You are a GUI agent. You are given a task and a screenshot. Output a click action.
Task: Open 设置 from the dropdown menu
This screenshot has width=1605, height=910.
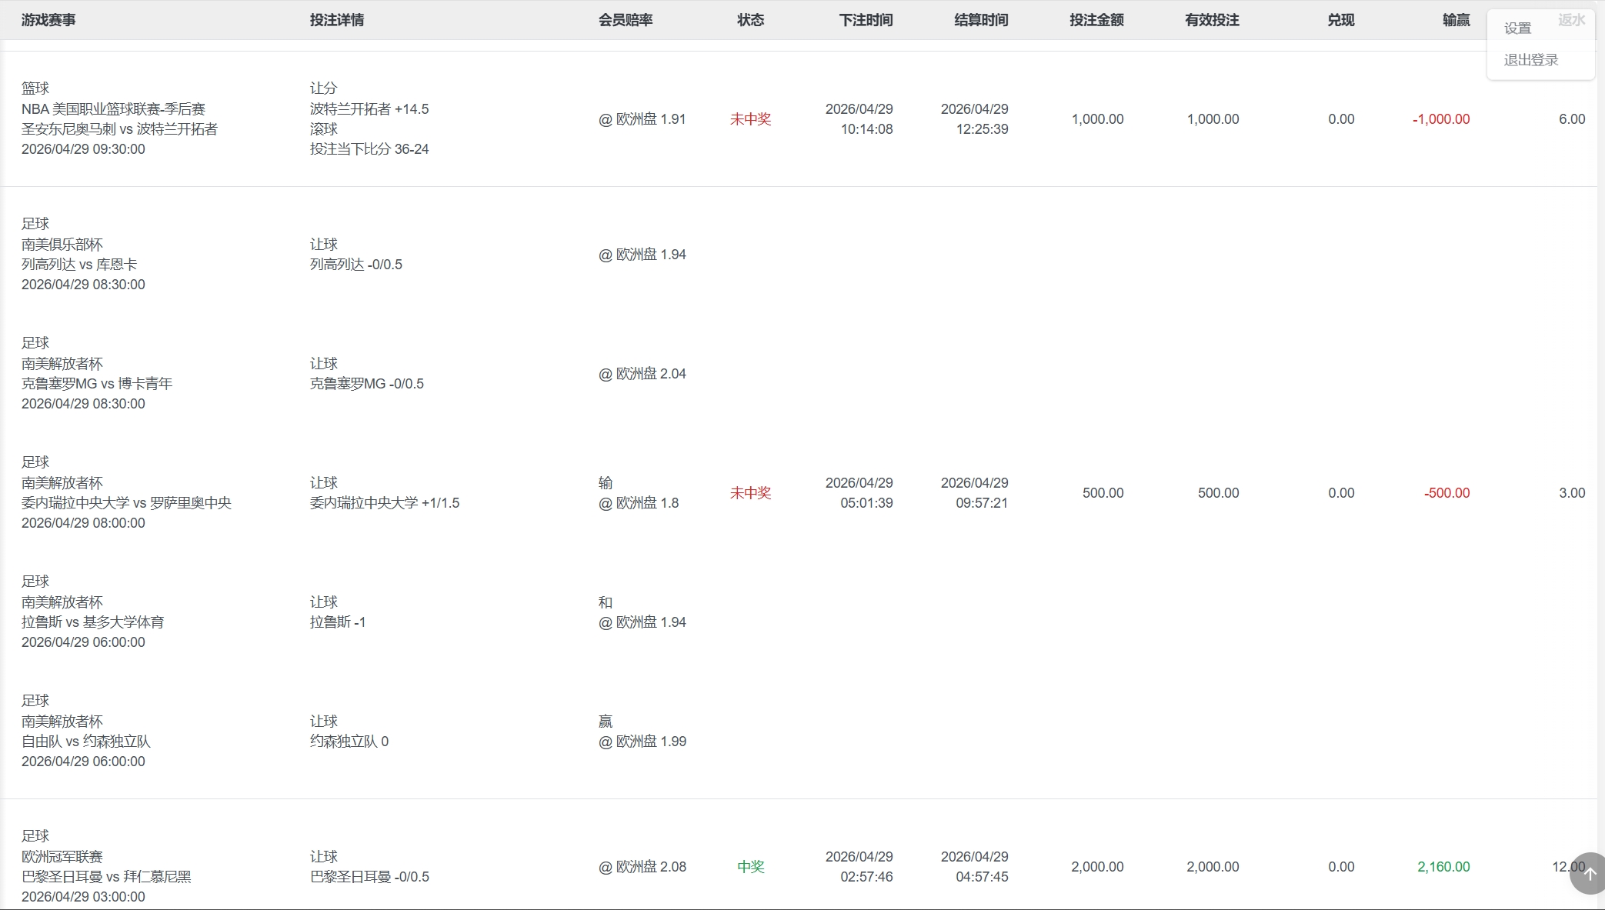click(1517, 28)
